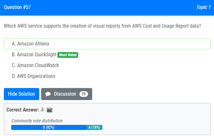Screen dimensions: 214x136
Task: Click the Question #57 heading
Action: click(x=17, y=7)
